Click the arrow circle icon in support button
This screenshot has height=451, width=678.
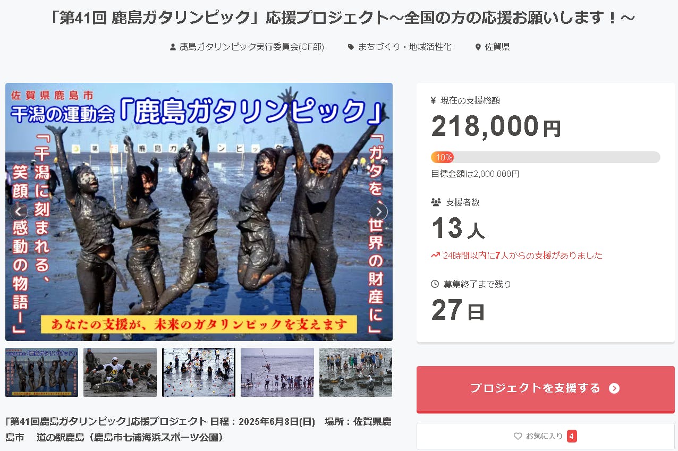click(x=614, y=388)
